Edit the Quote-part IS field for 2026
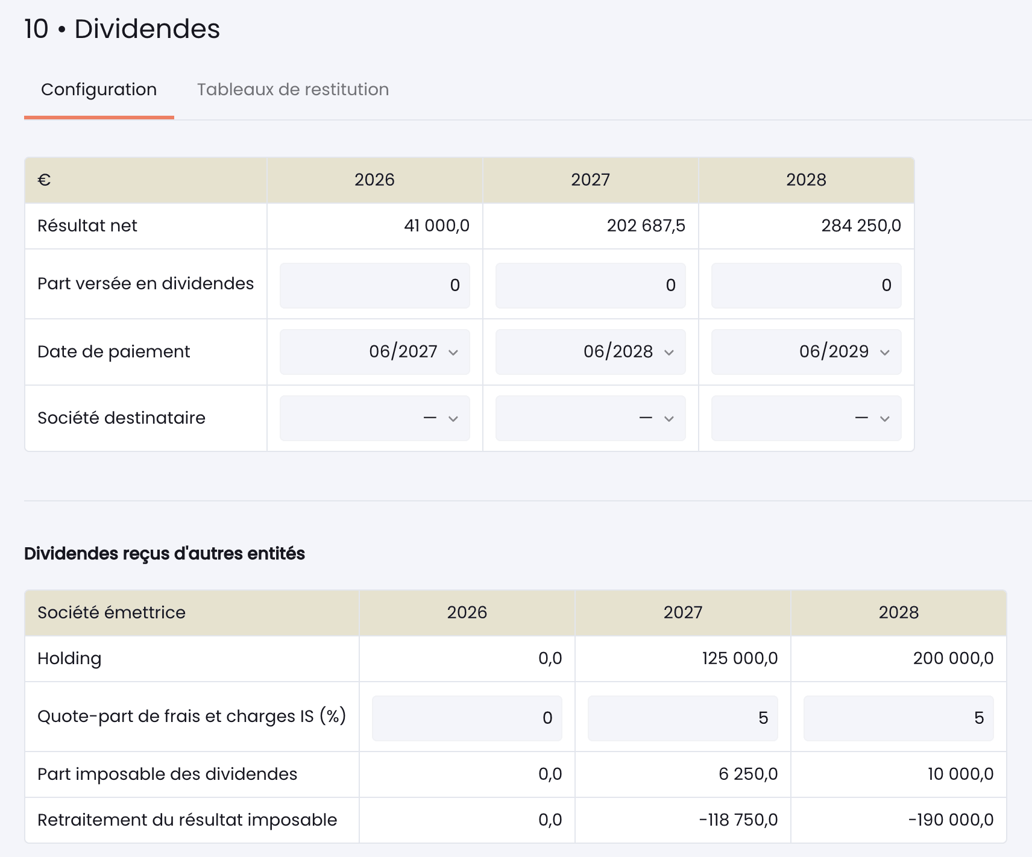 pyautogui.click(x=467, y=718)
